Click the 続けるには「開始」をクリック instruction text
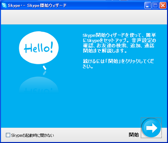 tap(118, 64)
